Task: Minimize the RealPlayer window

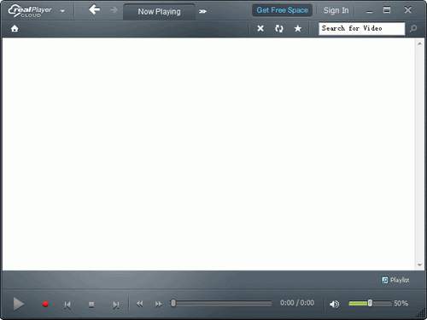Action: point(369,12)
